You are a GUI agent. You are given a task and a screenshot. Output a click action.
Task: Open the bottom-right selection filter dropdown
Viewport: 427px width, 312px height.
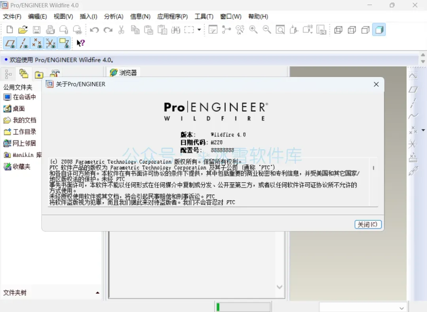(x=402, y=308)
